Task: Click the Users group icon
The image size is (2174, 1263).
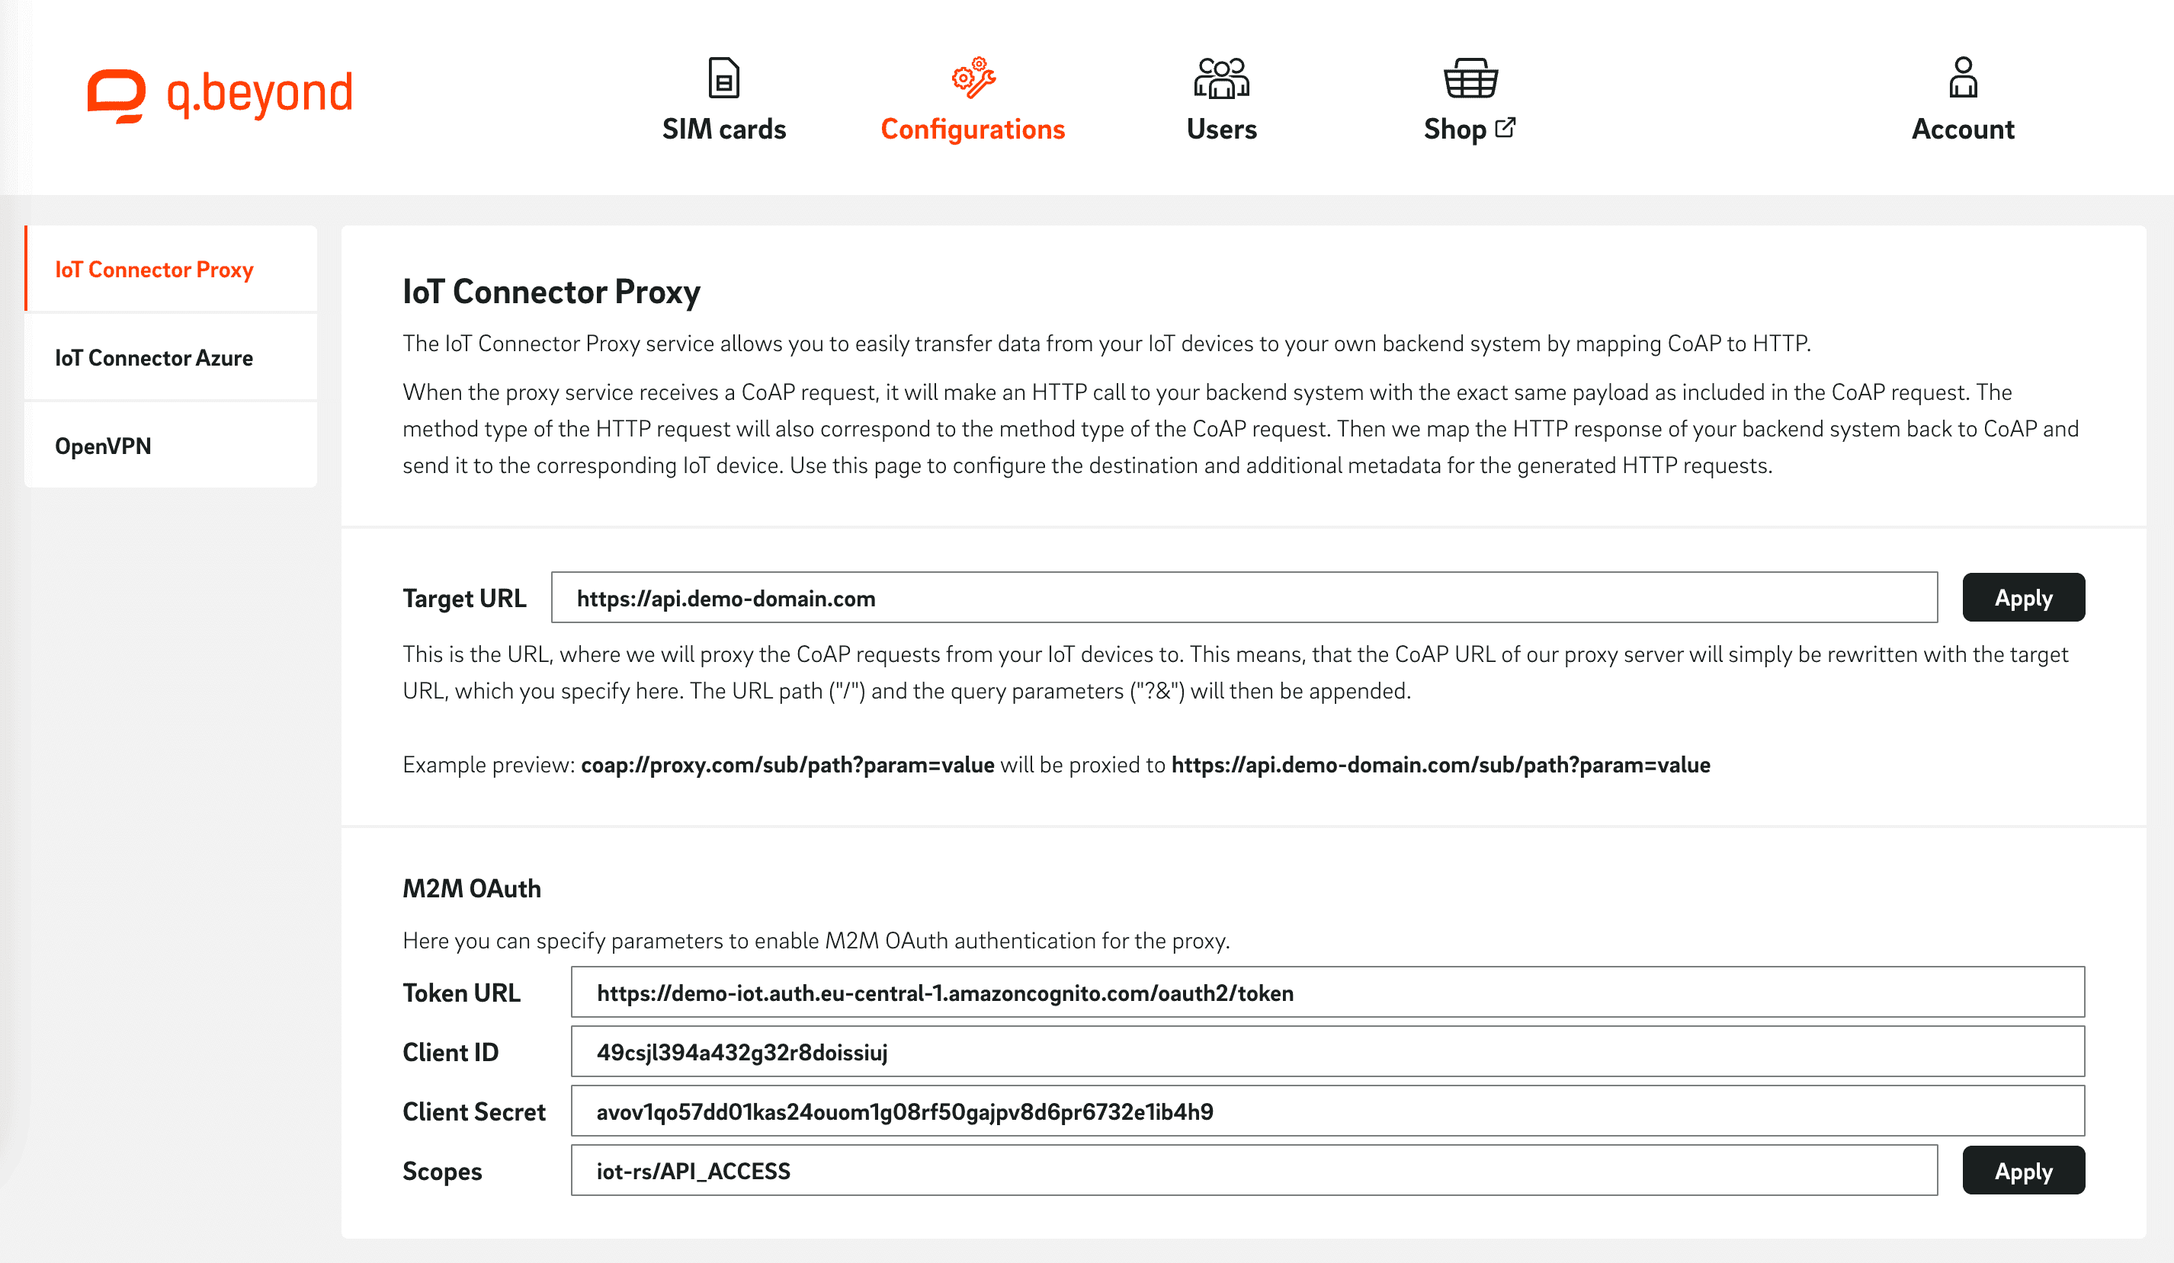Action: point(1220,78)
